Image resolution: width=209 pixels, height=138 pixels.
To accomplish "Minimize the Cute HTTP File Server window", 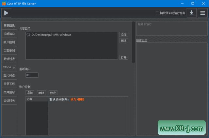I will point(182,4).
